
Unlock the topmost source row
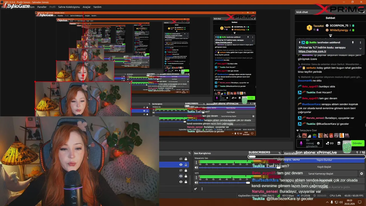click(186, 159)
